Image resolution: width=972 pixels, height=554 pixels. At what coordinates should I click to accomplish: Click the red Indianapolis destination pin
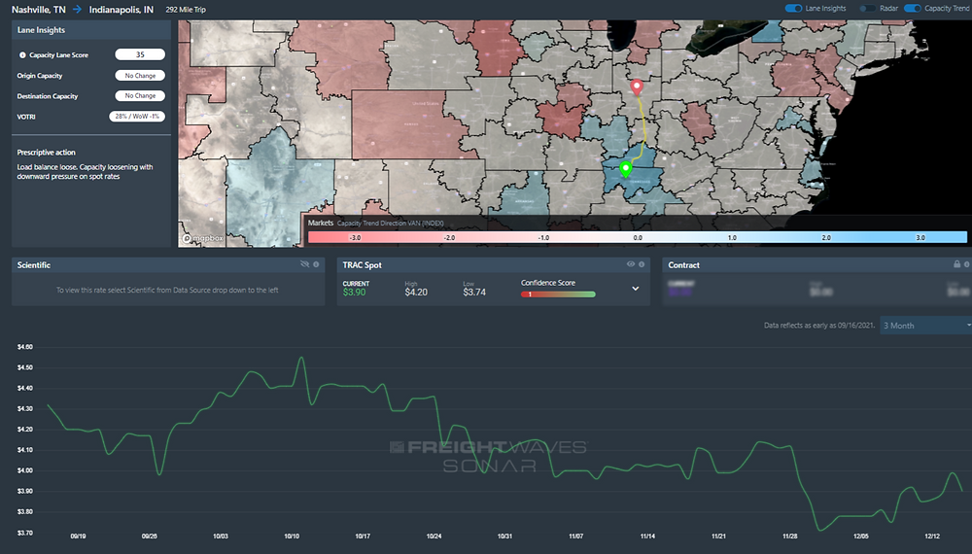(636, 87)
